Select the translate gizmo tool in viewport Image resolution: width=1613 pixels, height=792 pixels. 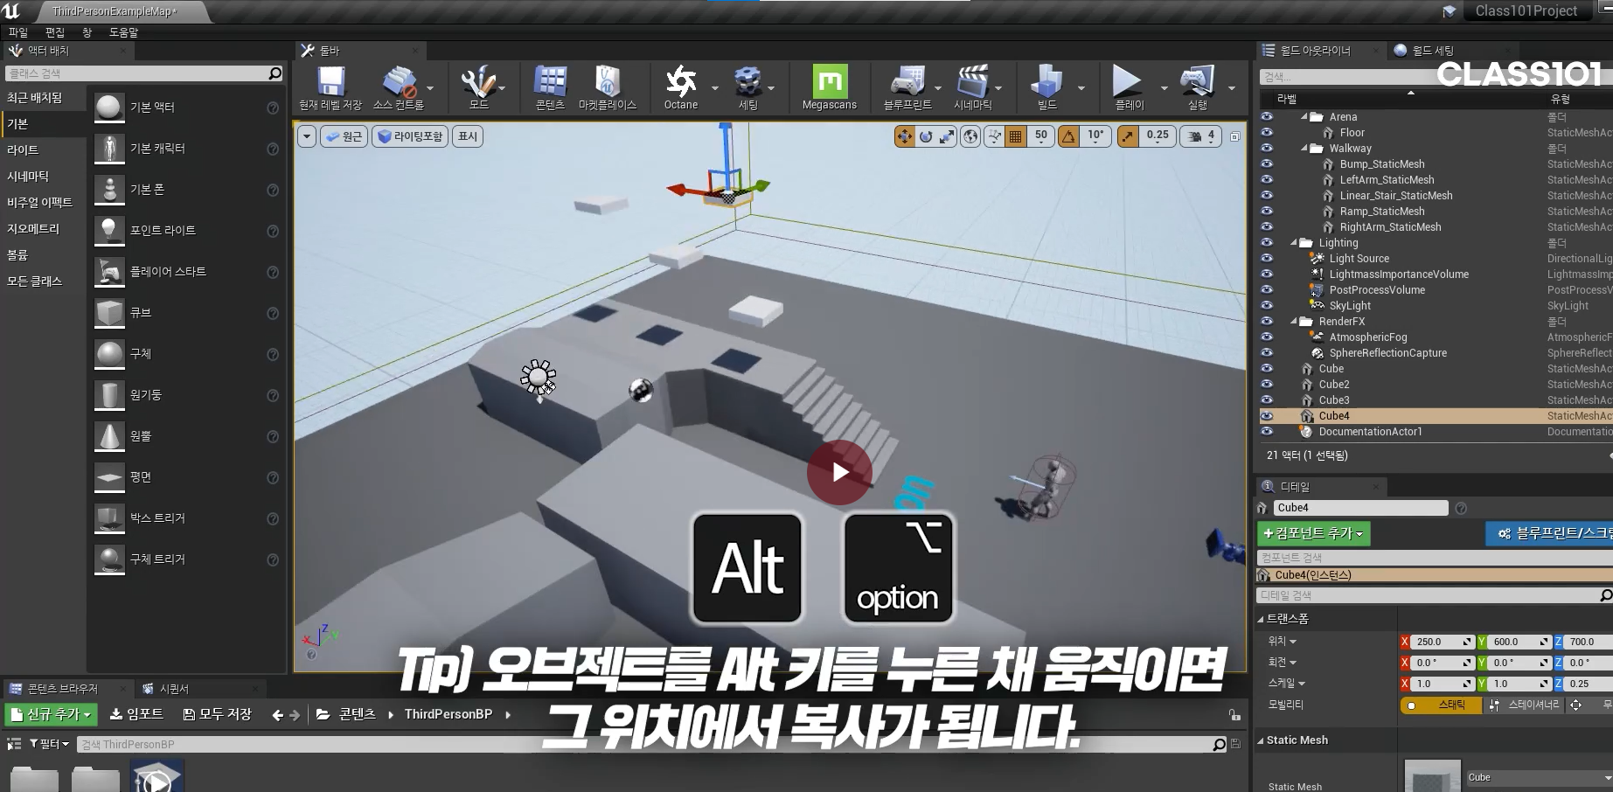click(x=904, y=136)
